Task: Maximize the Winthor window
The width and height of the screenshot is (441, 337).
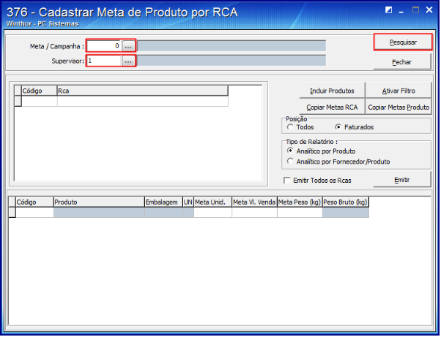Action: (x=415, y=10)
